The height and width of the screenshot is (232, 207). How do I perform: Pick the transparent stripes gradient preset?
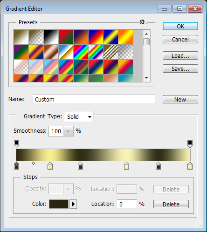110,52
